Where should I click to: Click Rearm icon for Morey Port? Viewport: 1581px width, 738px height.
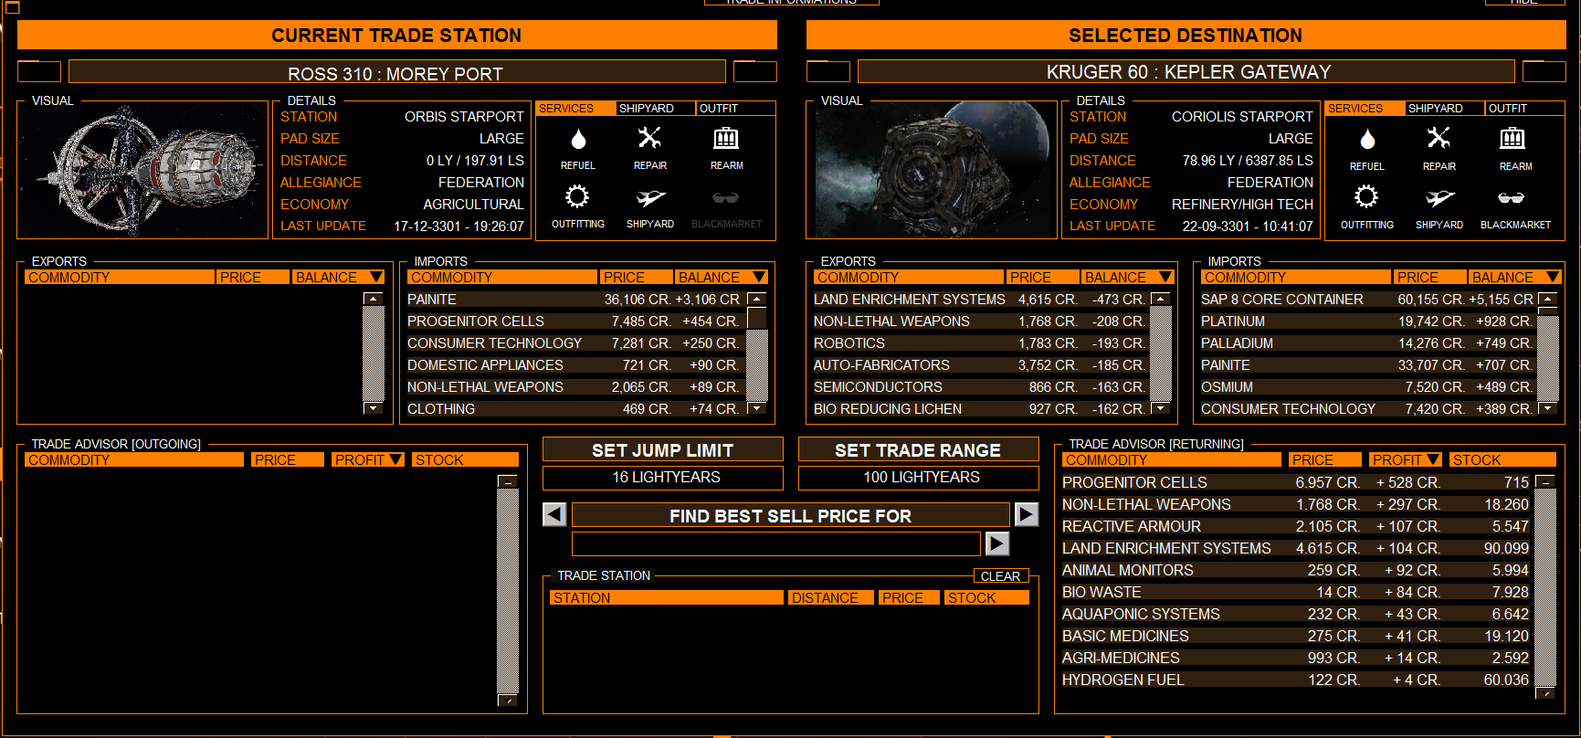click(x=726, y=139)
